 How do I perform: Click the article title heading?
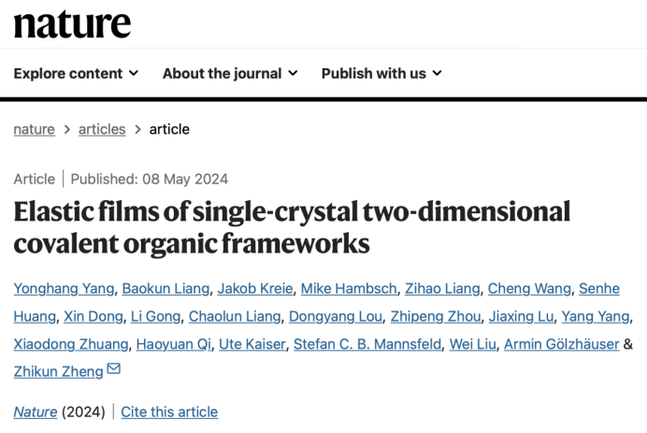tap(292, 227)
